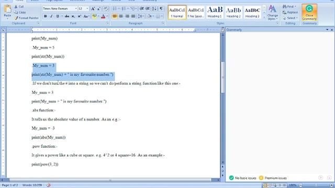Align text right

[127, 16]
